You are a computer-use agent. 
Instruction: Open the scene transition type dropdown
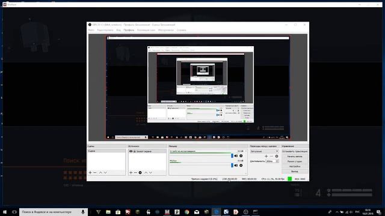pyautogui.click(x=264, y=151)
